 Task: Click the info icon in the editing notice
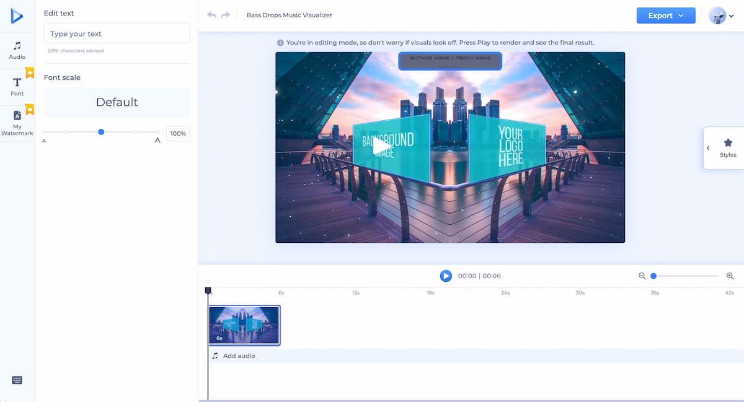[x=280, y=43]
